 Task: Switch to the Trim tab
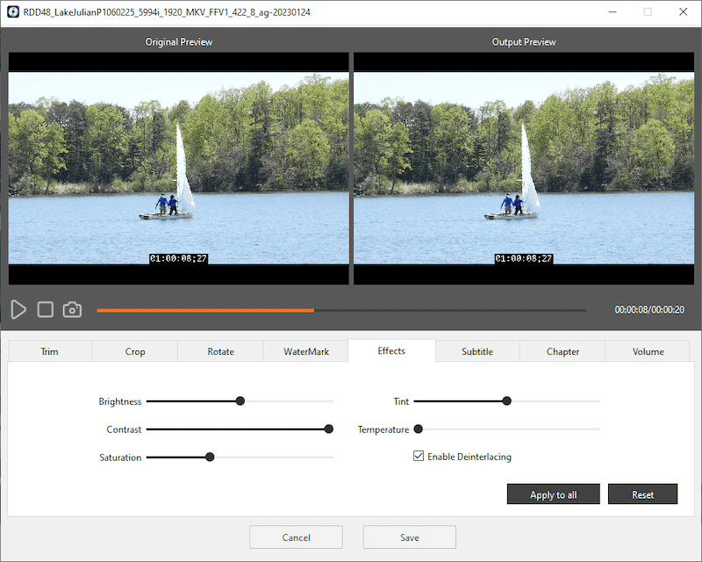point(49,351)
